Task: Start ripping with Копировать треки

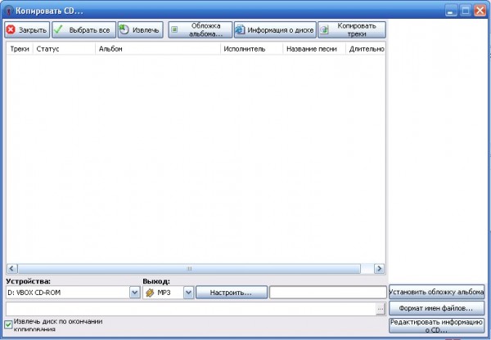Action: click(352, 30)
